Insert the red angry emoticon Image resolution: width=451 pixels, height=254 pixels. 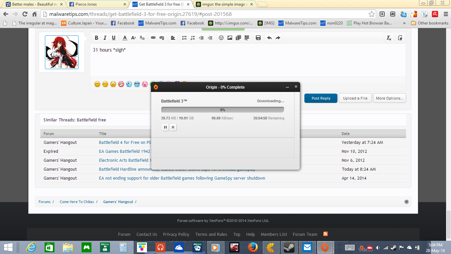click(121, 84)
